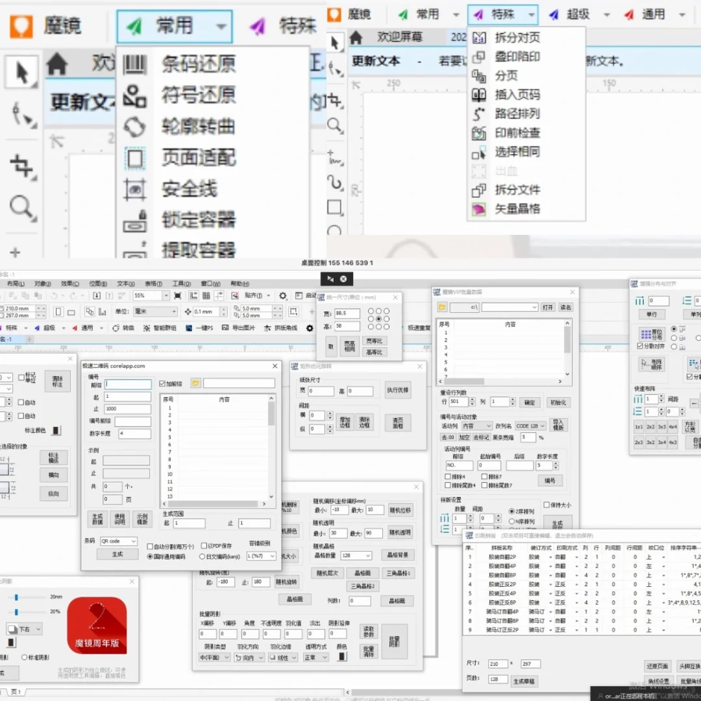701x701 pixels.
Task: Open the 位图(B) menu
Action: [98, 284]
